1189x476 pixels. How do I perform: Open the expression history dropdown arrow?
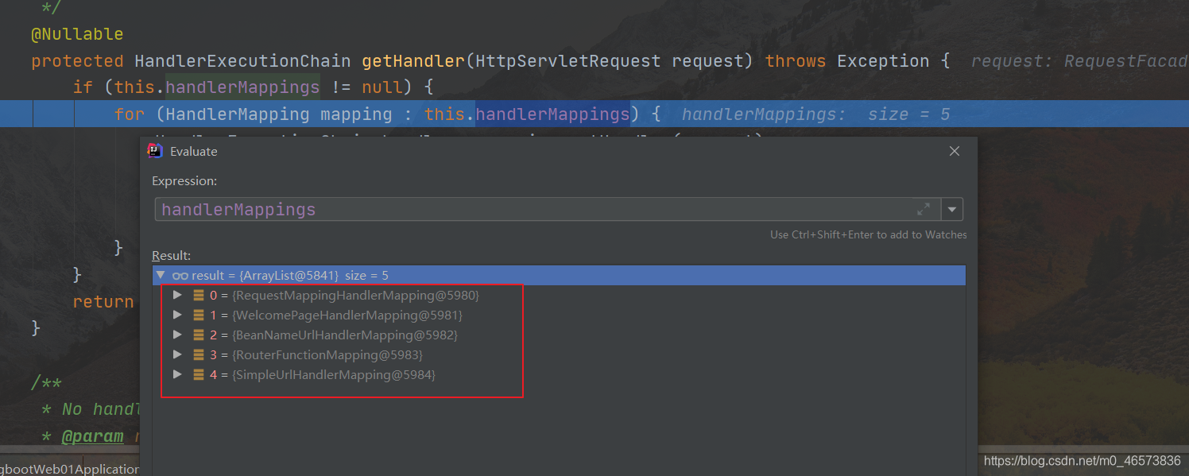[952, 210]
